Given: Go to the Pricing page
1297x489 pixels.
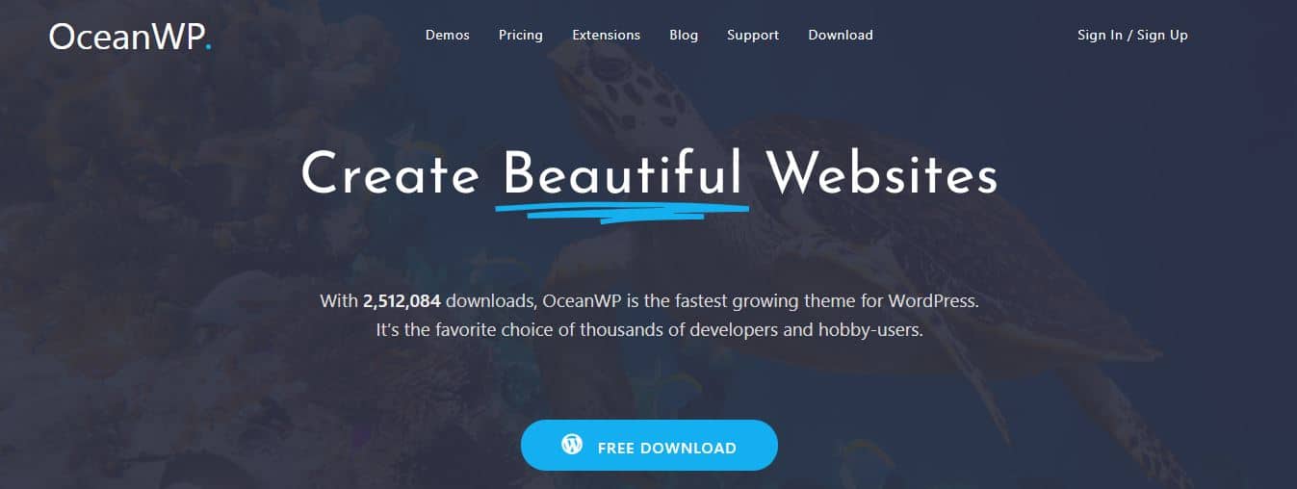Looking at the screenshot, I should (x=521, y=35).
